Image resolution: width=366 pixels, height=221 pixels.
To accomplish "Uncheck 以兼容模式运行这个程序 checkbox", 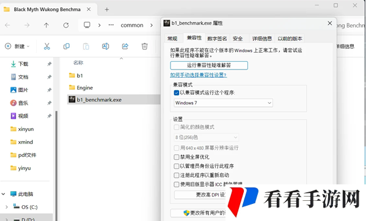I will point(177,93).
